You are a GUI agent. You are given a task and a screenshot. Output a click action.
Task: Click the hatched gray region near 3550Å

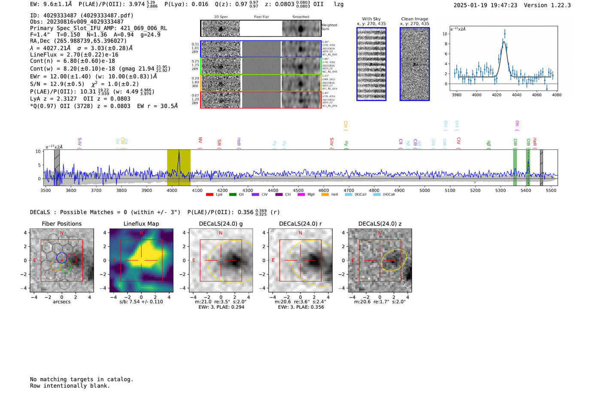point(57,168)
